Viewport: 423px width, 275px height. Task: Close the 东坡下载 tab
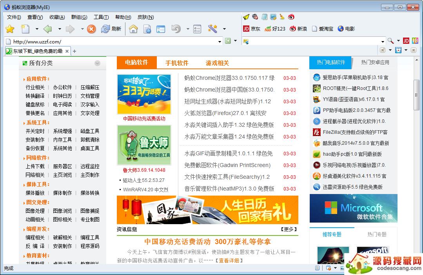67,51
